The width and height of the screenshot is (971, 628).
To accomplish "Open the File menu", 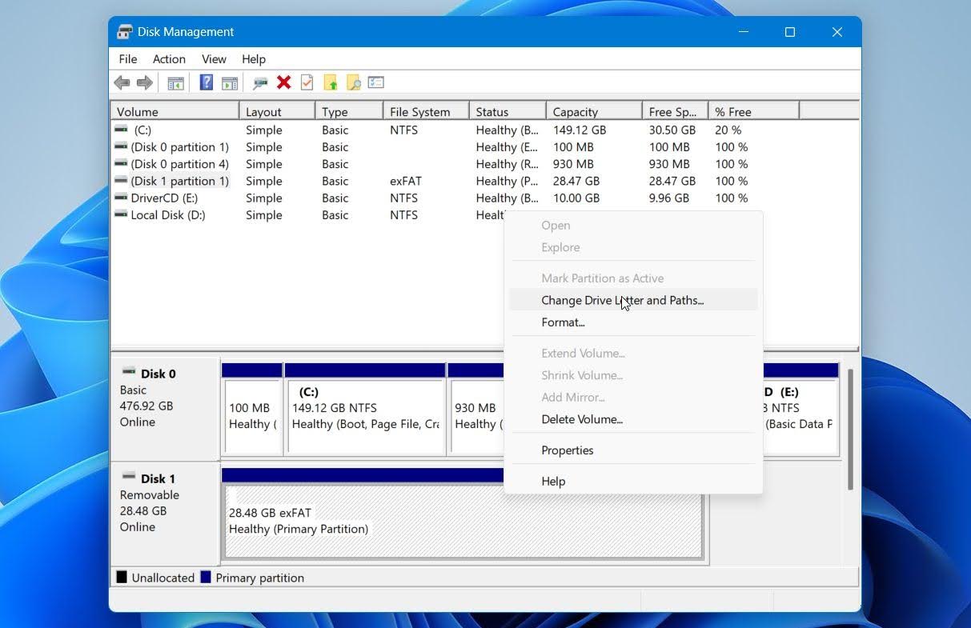I will tap(127, 59).
